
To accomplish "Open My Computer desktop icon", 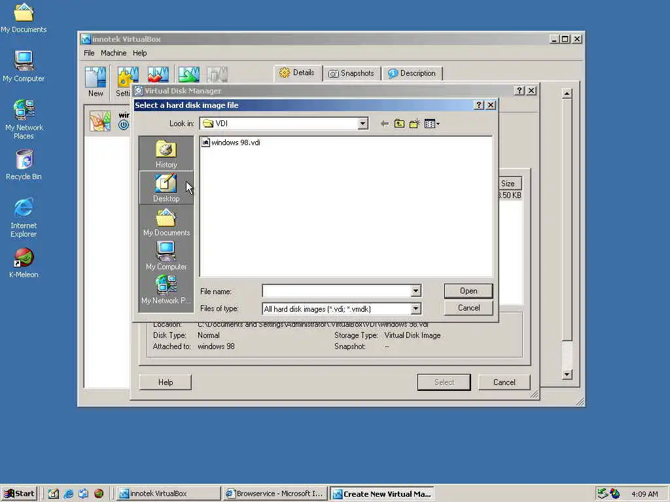I will pos(24,67).
